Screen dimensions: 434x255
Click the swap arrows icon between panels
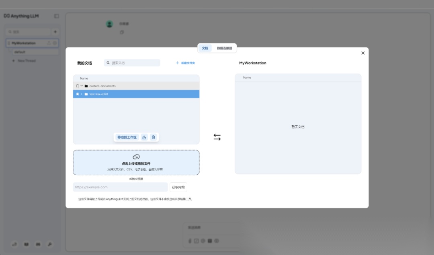point(217,137)
